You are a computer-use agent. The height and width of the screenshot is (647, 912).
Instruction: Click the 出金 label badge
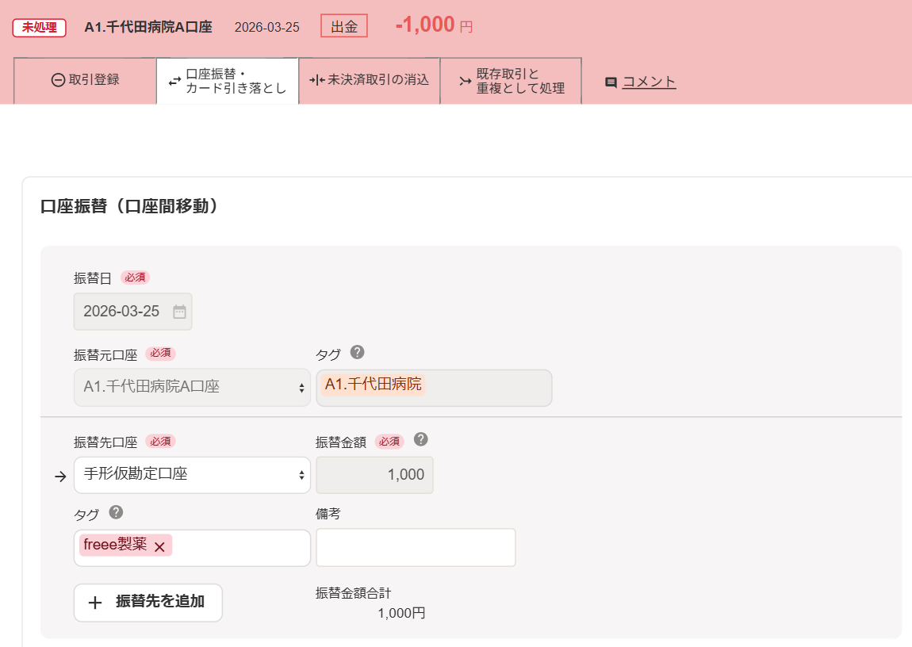pyautogui.click(x=343, y=27)
